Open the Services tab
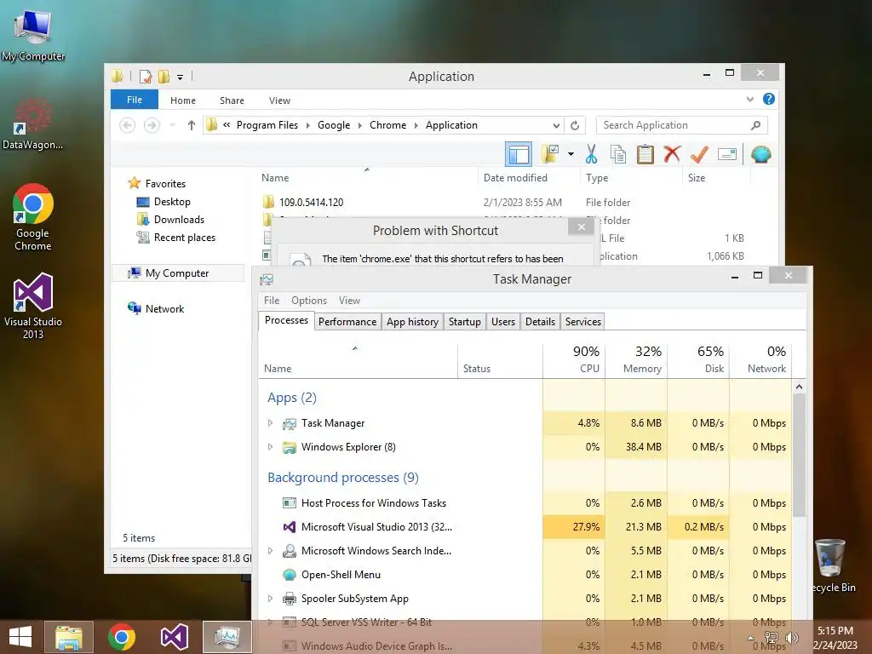 pyautogui.click(x=582, y=321)
